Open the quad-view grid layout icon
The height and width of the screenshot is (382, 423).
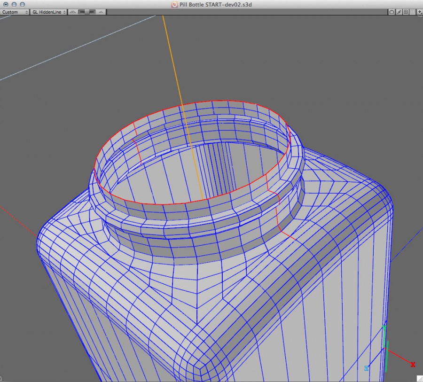coord(405,12)
